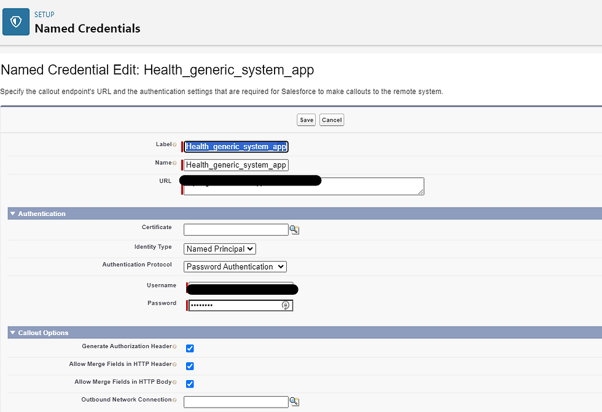Open the Authentication Protocol dropdown
The image size is (602, 412).
(235, 266)
